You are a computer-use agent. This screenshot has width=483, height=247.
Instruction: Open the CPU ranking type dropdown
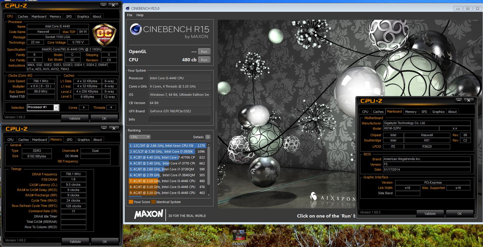coord(140,137)
